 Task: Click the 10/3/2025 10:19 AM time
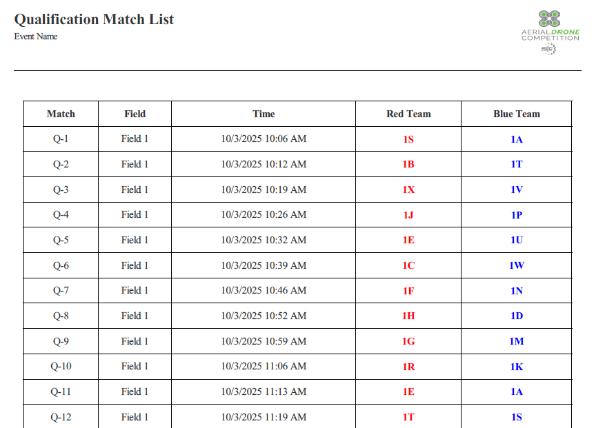point(264,190)
